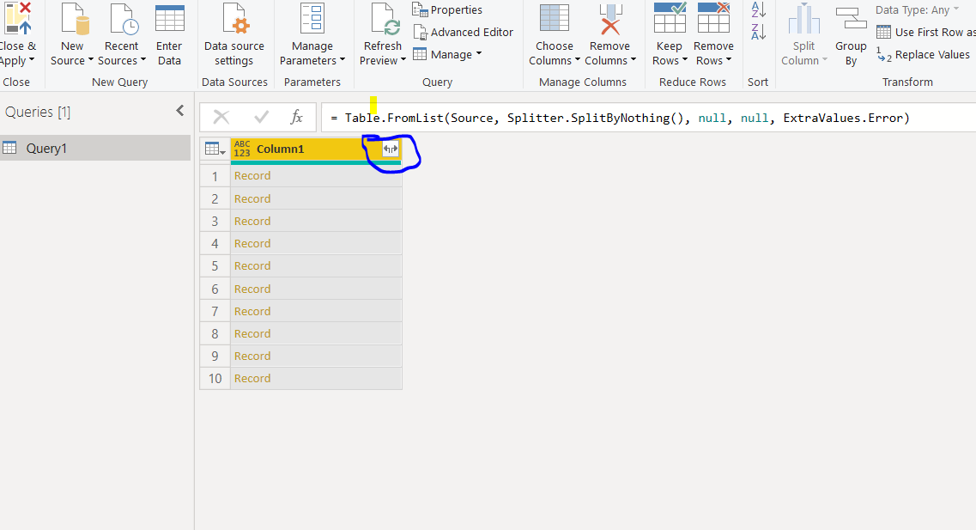Image resolution: width=976 pixels, height=530 pixels.
Task: Open the Split Column dropdown arrow
Action: point(826,60)
